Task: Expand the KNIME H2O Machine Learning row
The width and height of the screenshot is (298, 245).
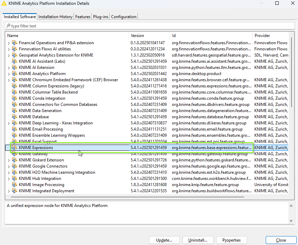Action: pos(9,173)
